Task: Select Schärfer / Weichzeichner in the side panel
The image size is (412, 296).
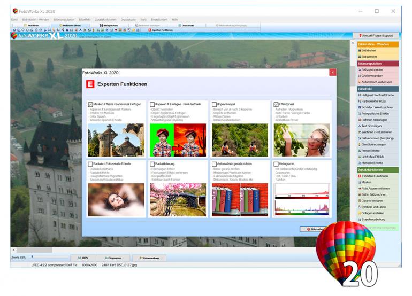Action: (x=378, y=107)
